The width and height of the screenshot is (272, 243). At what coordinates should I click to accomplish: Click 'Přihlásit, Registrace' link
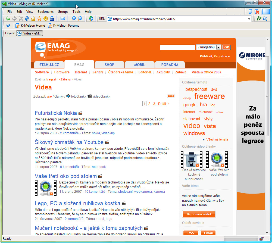[x=215, y=56]
